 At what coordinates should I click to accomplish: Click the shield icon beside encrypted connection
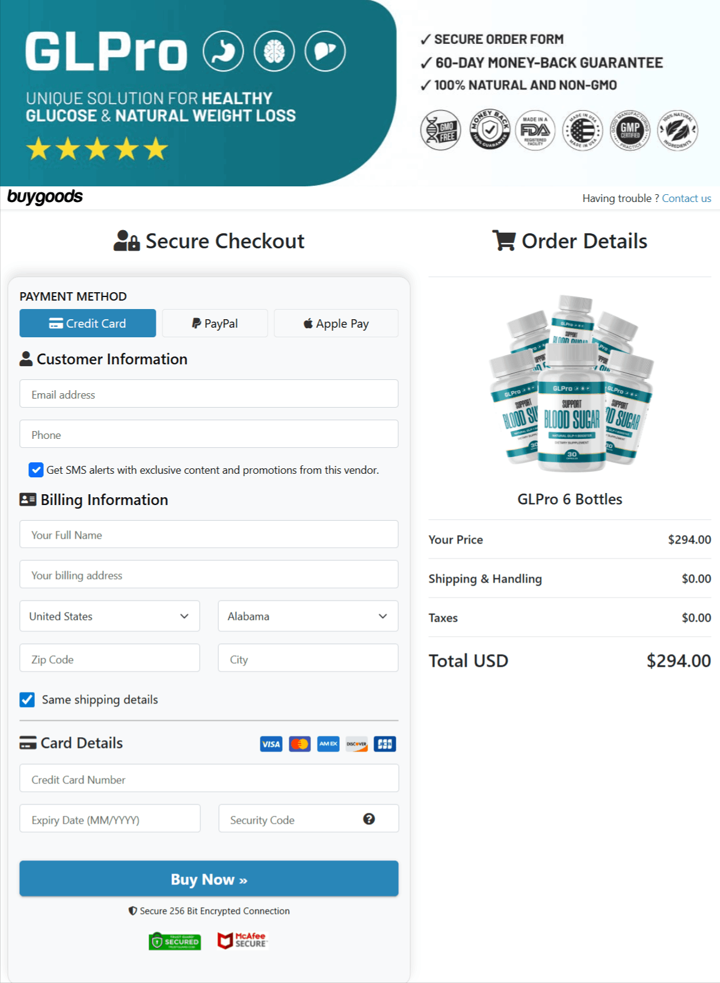pos(133,911)
